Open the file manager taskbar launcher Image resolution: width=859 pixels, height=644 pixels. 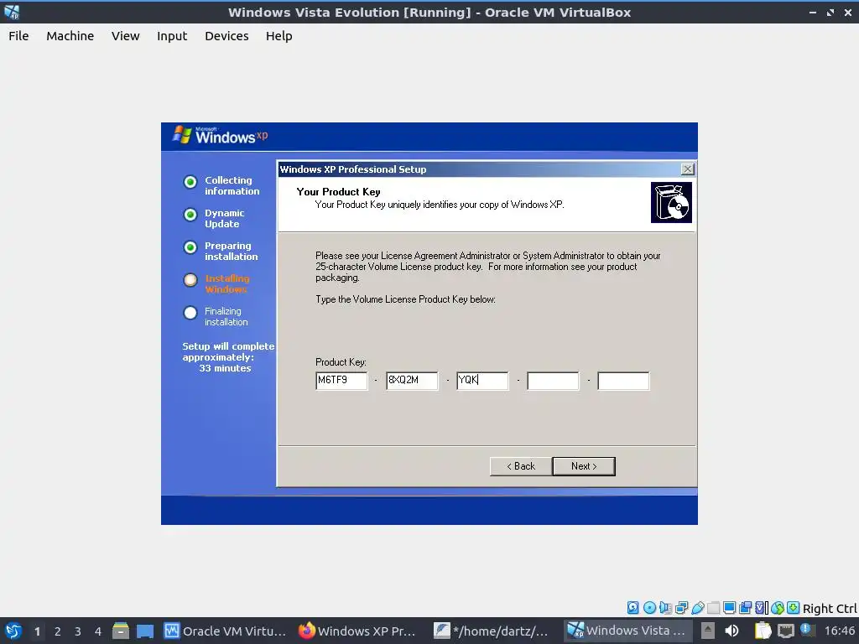[x=121, y=631]
